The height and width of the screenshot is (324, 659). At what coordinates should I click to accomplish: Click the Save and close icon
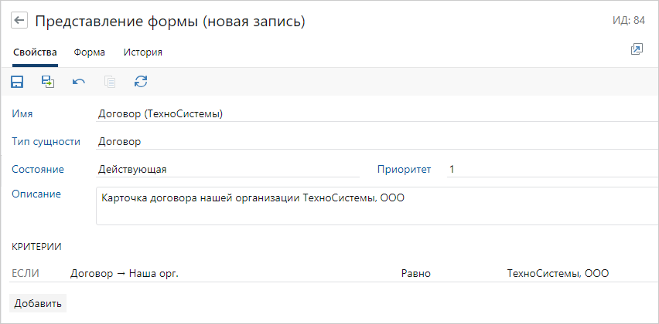pos(48,82)
